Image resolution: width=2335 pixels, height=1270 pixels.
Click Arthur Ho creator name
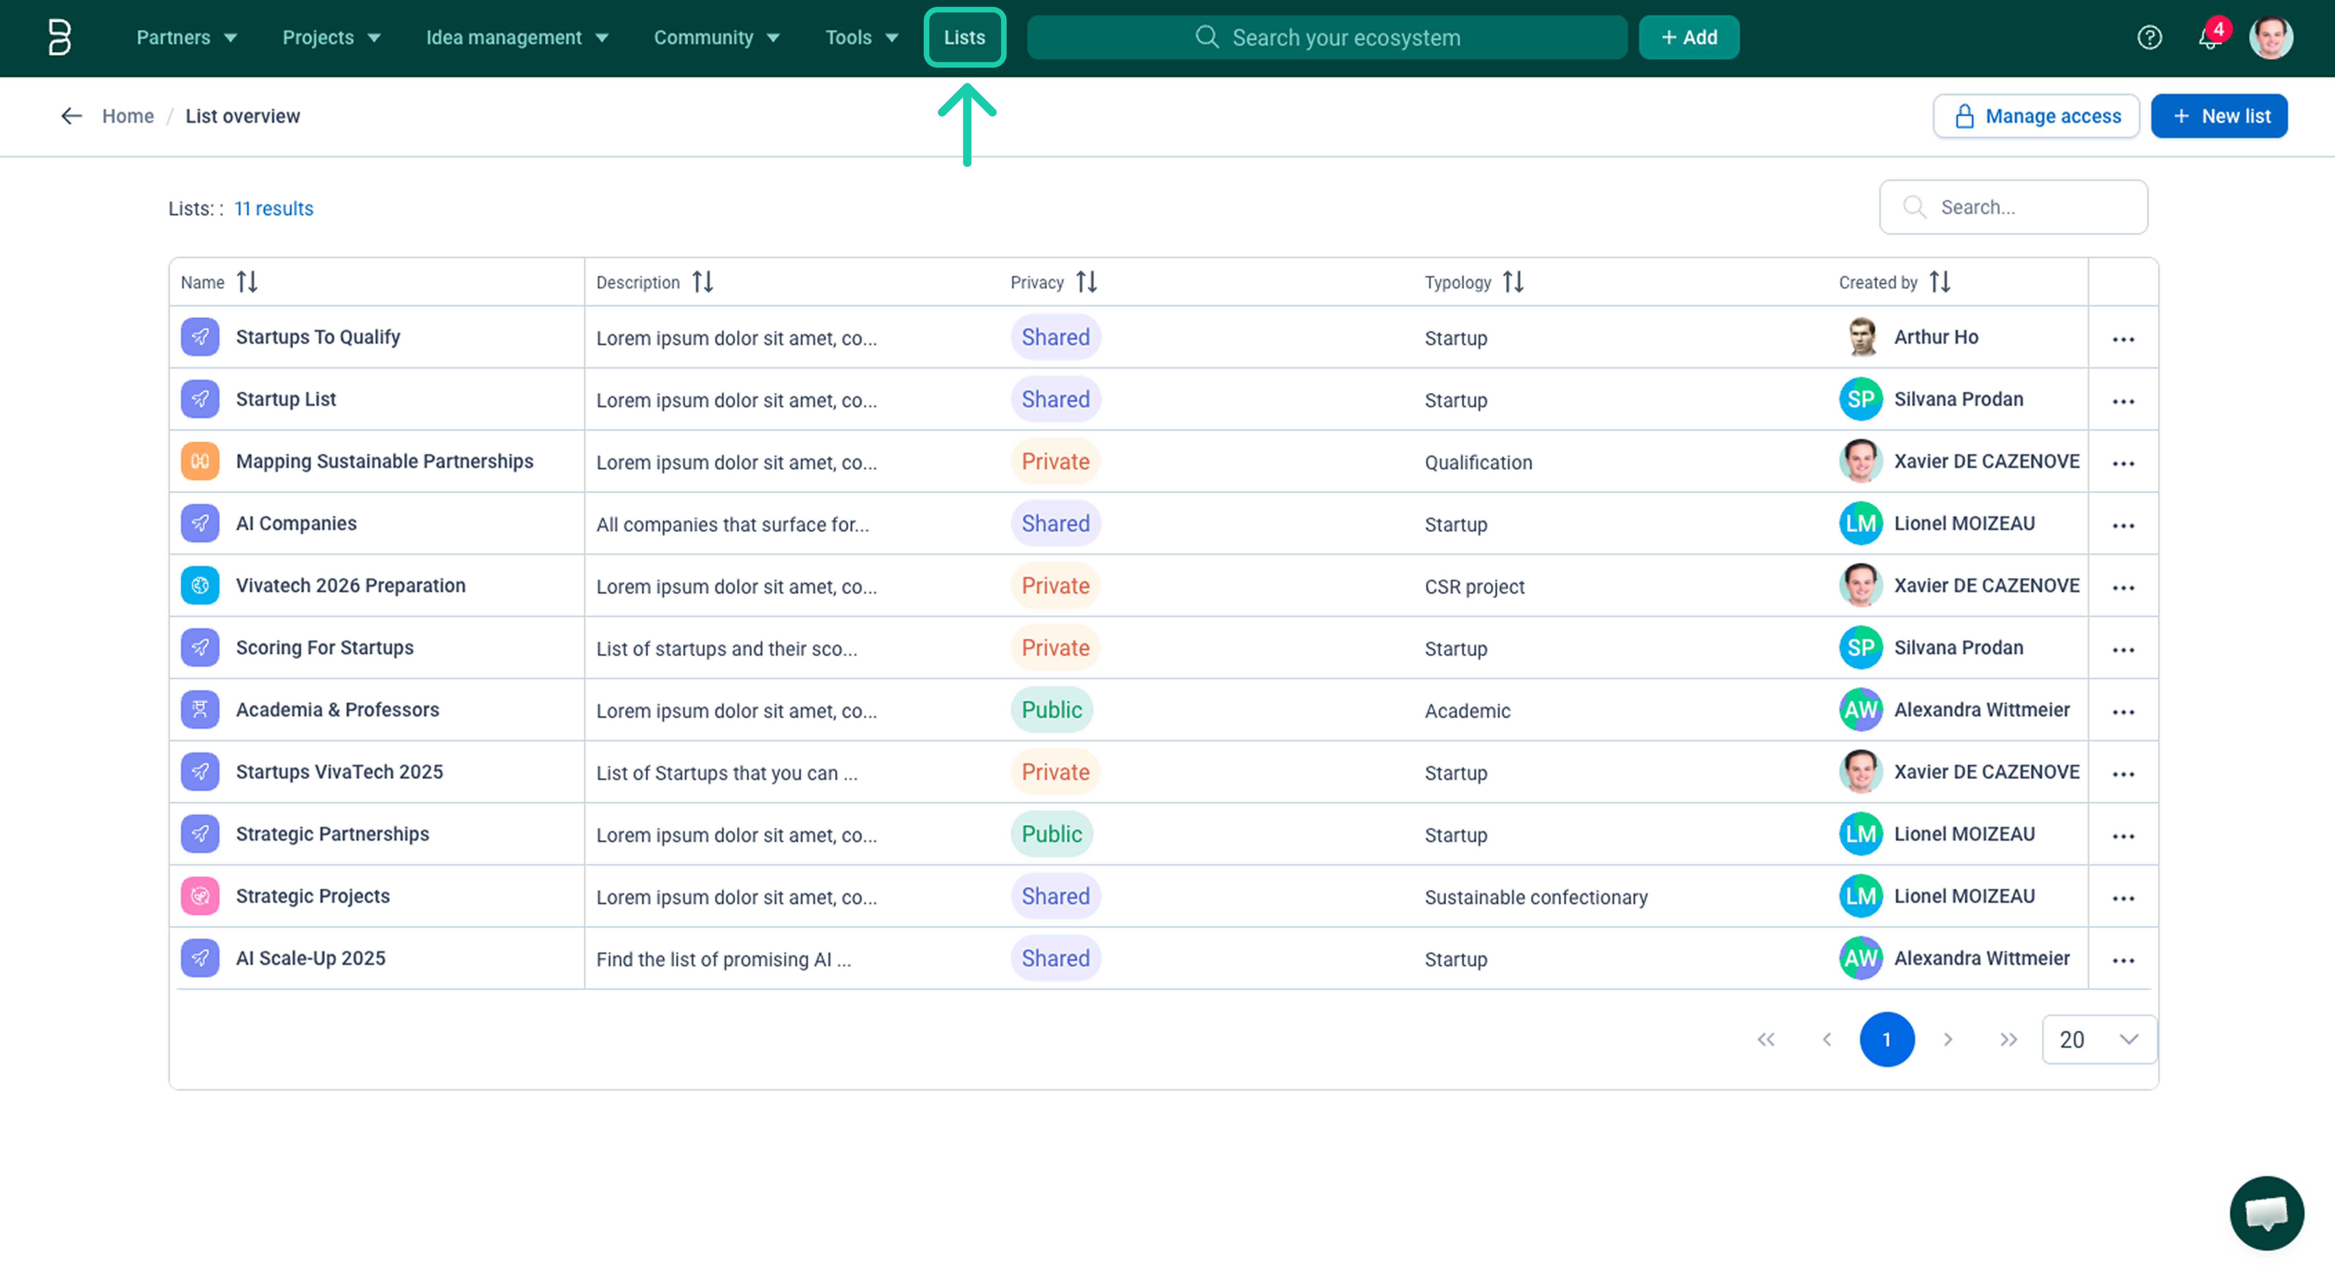click(1936, 337)
